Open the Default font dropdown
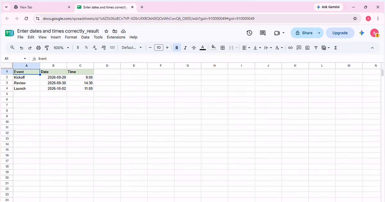Screen dimensions: 385x202 132,47
